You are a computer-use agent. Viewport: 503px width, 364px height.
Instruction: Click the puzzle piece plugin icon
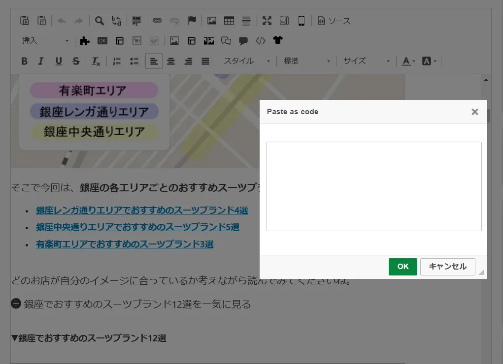coord(85,41)
